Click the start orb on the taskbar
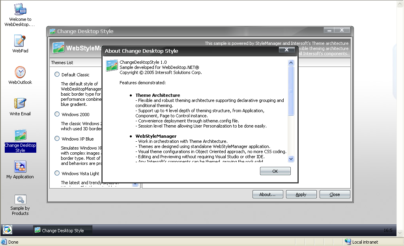Screen dimensions: 404x246 click(x=7, y=230)
